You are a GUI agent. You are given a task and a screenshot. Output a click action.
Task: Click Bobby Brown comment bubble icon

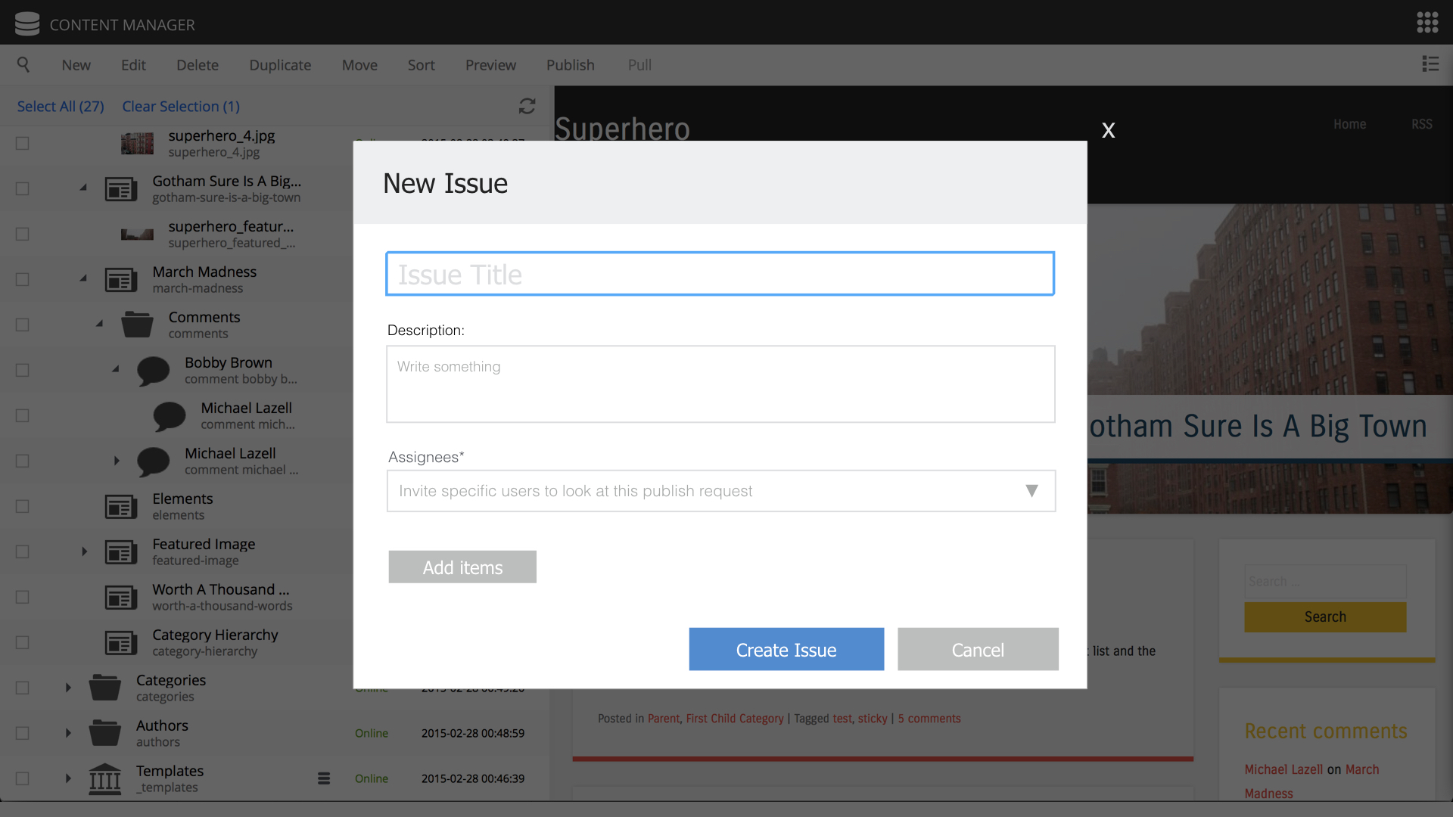point(153,371)
